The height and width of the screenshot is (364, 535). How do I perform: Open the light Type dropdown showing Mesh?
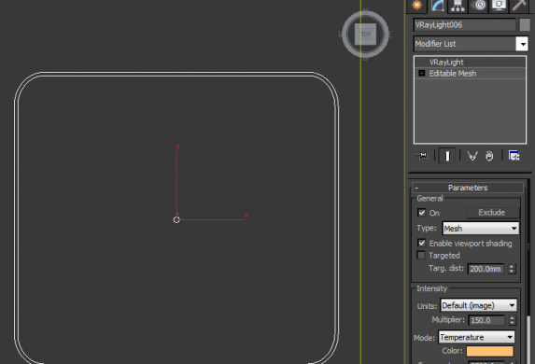tap(481, 229)
